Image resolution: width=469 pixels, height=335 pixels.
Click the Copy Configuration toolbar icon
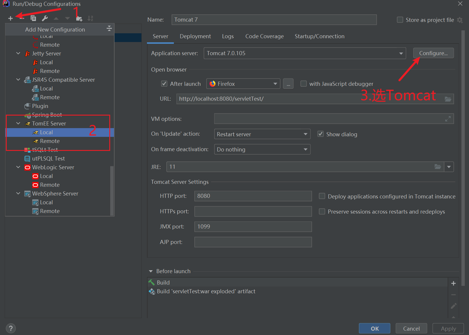tap(33, 18)
